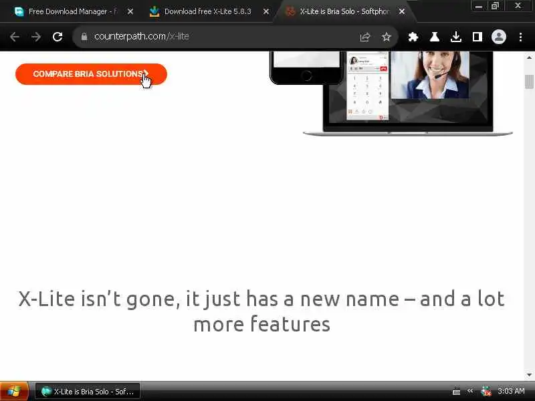Bookmark this page with the star icon
The width and height of the screenshot is (535, 401).
pyautogui.click(x=387, y=37)
